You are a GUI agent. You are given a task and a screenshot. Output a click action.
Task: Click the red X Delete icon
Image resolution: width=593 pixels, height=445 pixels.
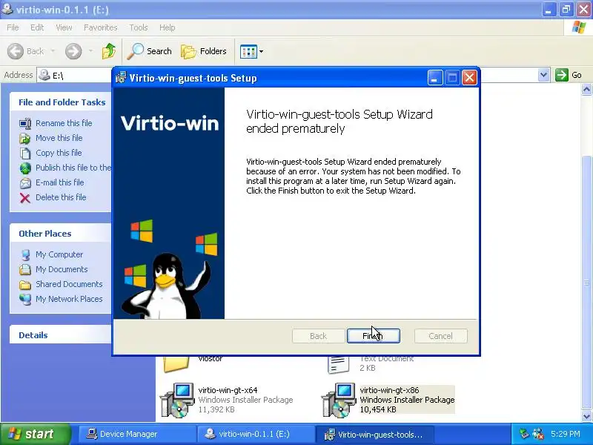point(25,198)
